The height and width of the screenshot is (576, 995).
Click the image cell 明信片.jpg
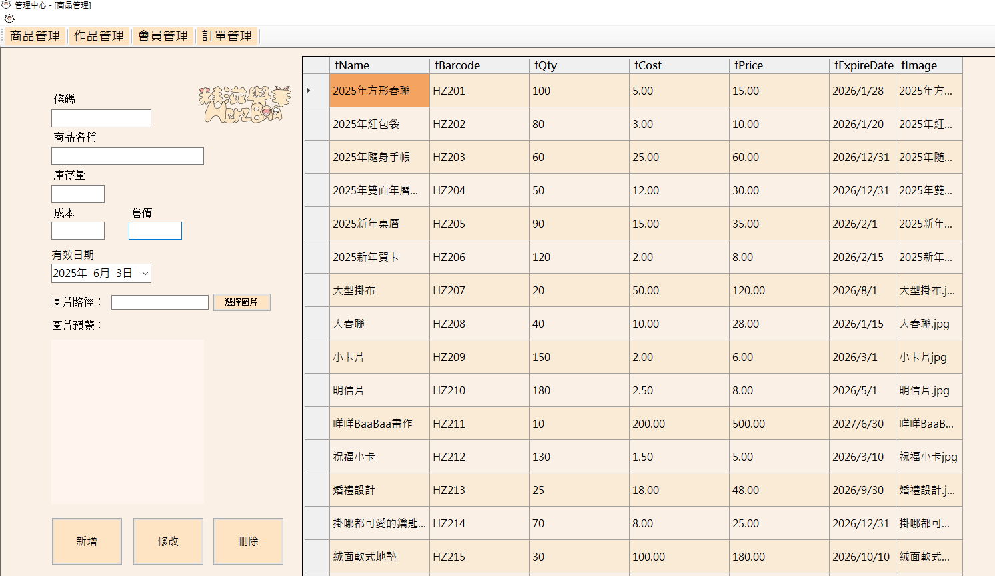[930, 390]
